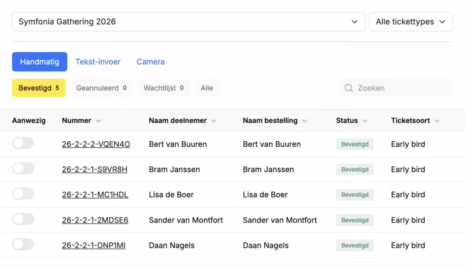465x269 pixels.
Task: Expand the Alle tickettypes dropdown
Action: [411, 22]
